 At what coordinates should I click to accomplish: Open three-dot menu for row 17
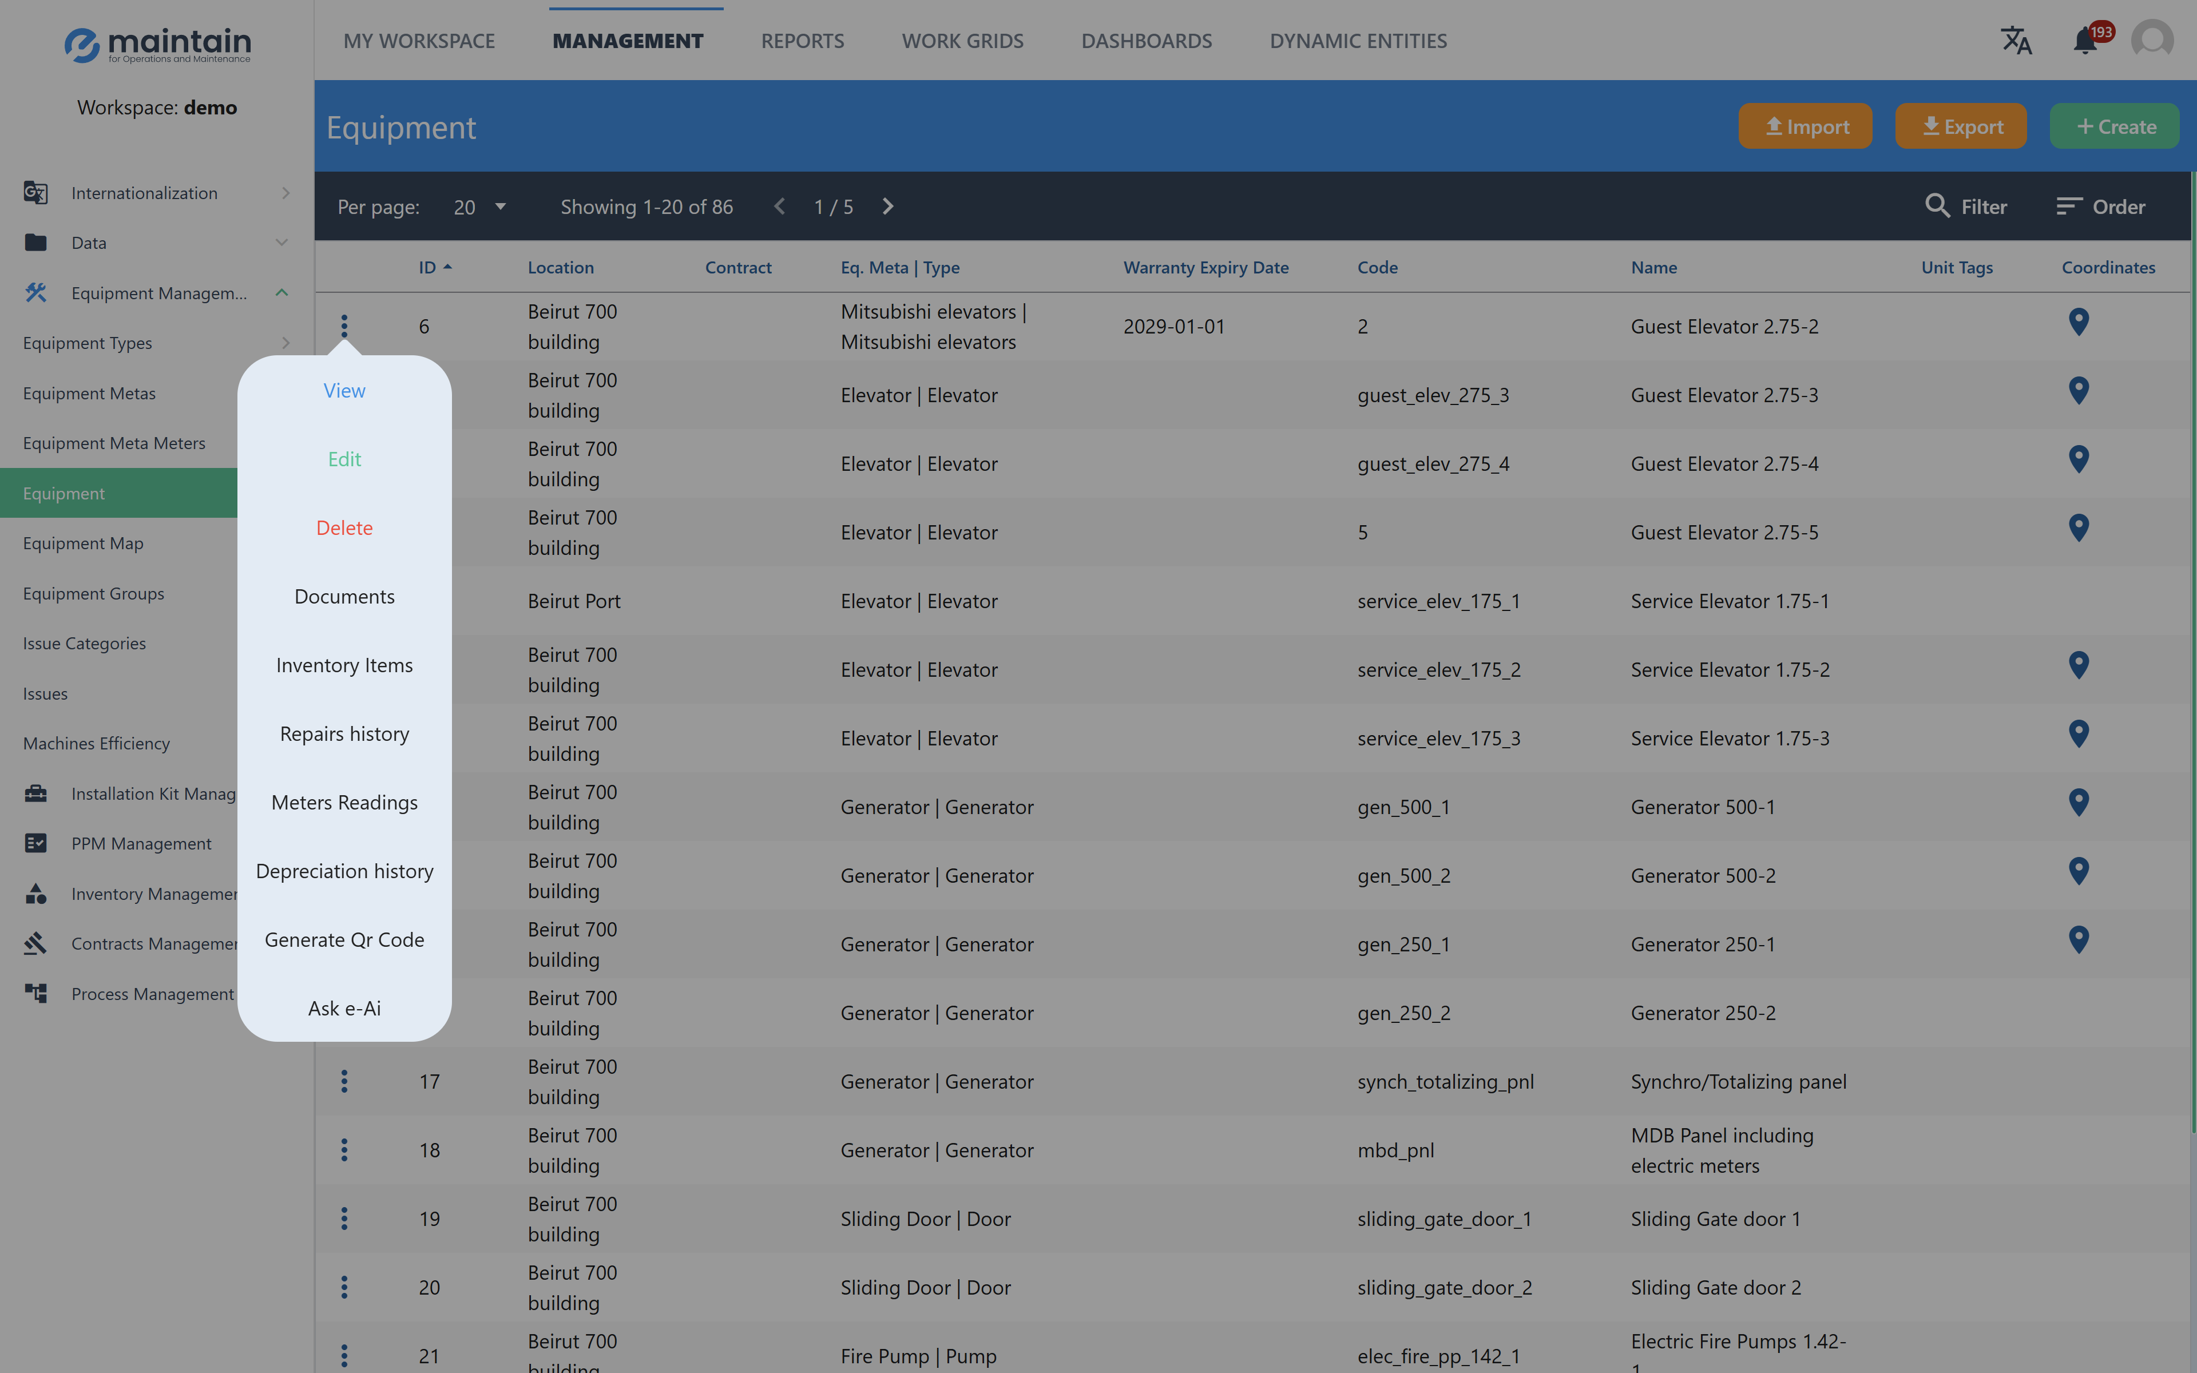point(344,1081)
